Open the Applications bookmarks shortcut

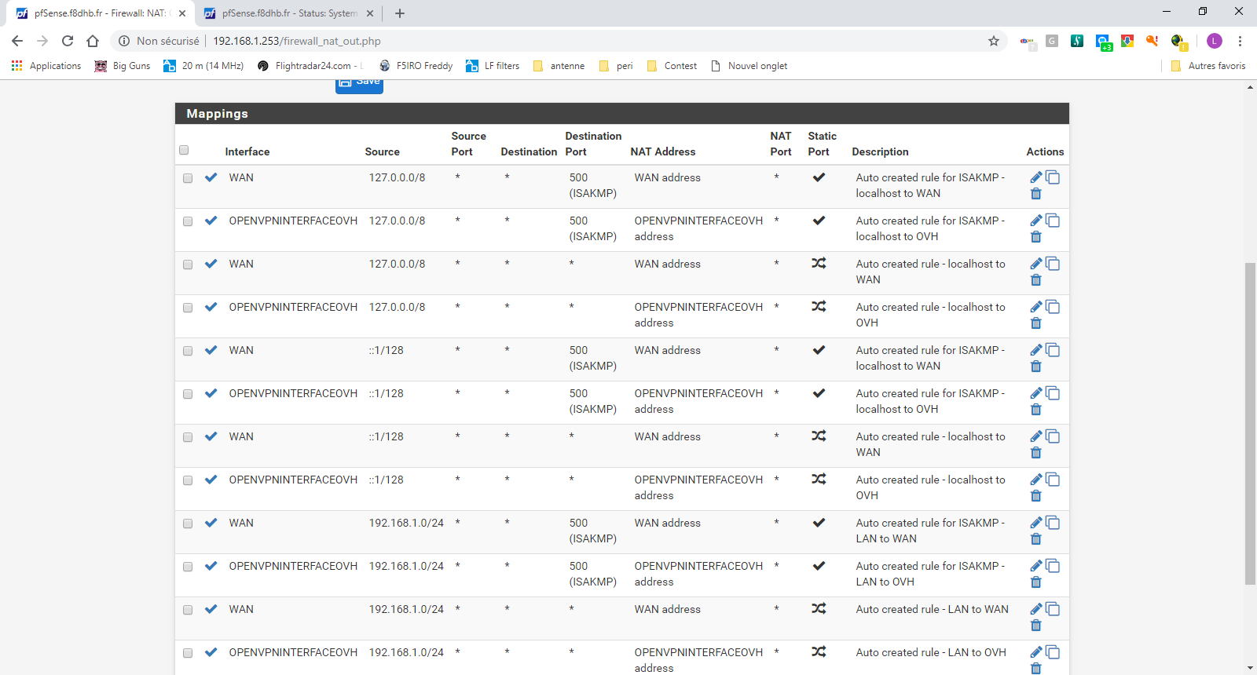[x=46, y=66]
